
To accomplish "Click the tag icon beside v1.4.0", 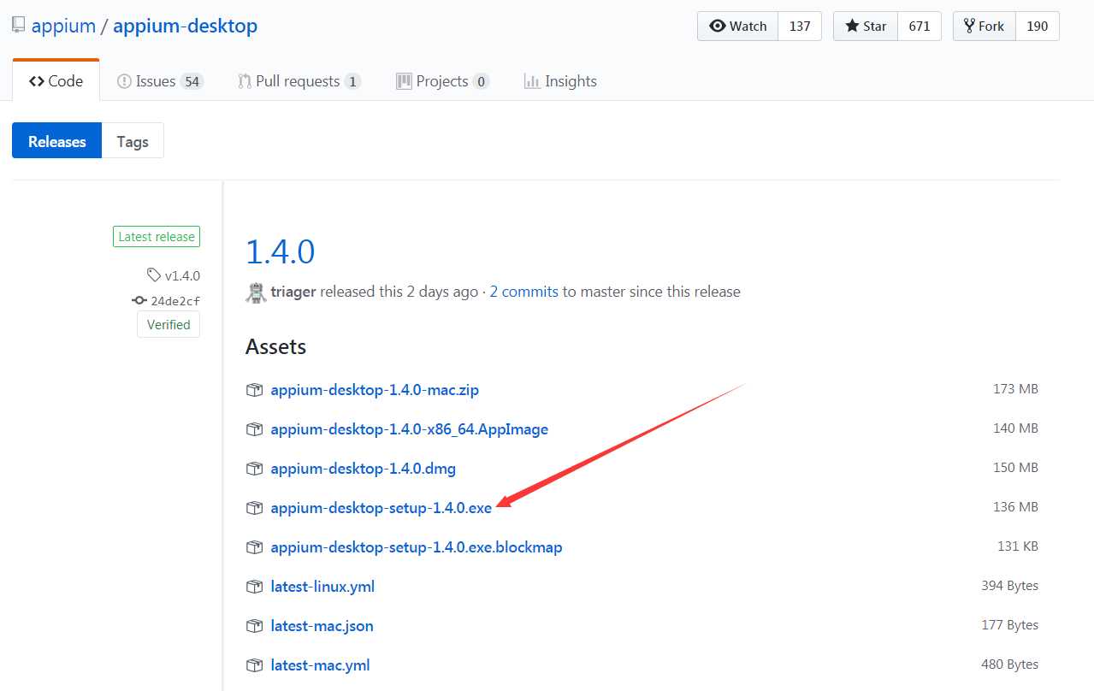I will (x=154, y=275).
